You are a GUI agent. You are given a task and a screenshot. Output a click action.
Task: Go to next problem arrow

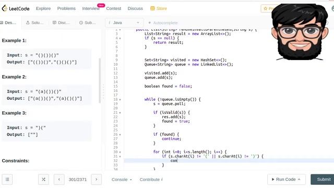coord(96,180)
